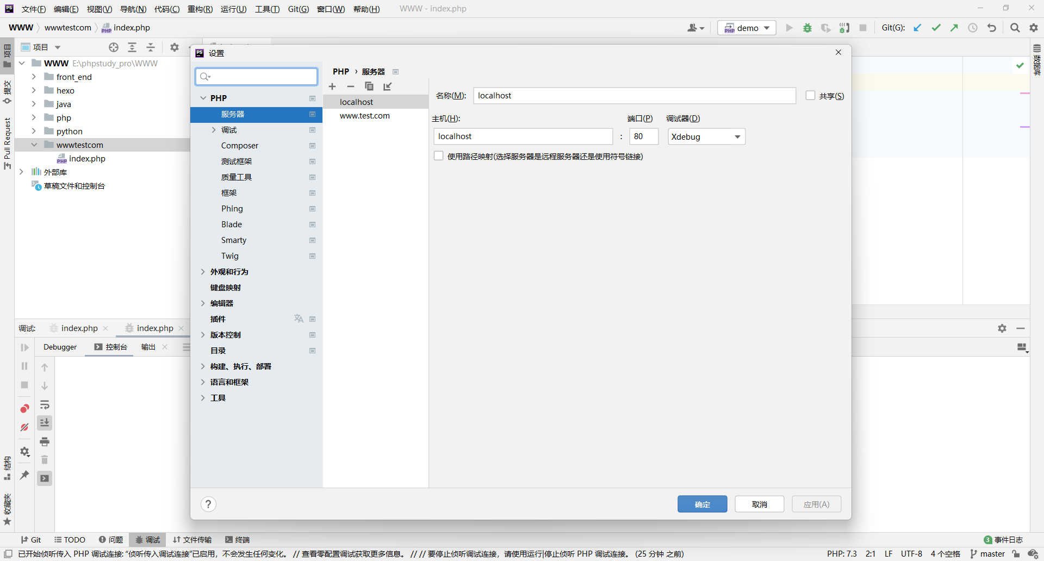Click PHP: 7.3 language level in status bar
Viewport: 1044px width, 561px height.
[x=842, y=554]
